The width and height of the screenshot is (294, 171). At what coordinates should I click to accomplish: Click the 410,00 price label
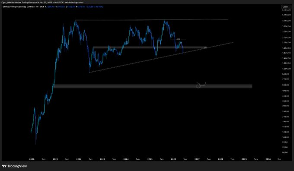click(285, 96)
